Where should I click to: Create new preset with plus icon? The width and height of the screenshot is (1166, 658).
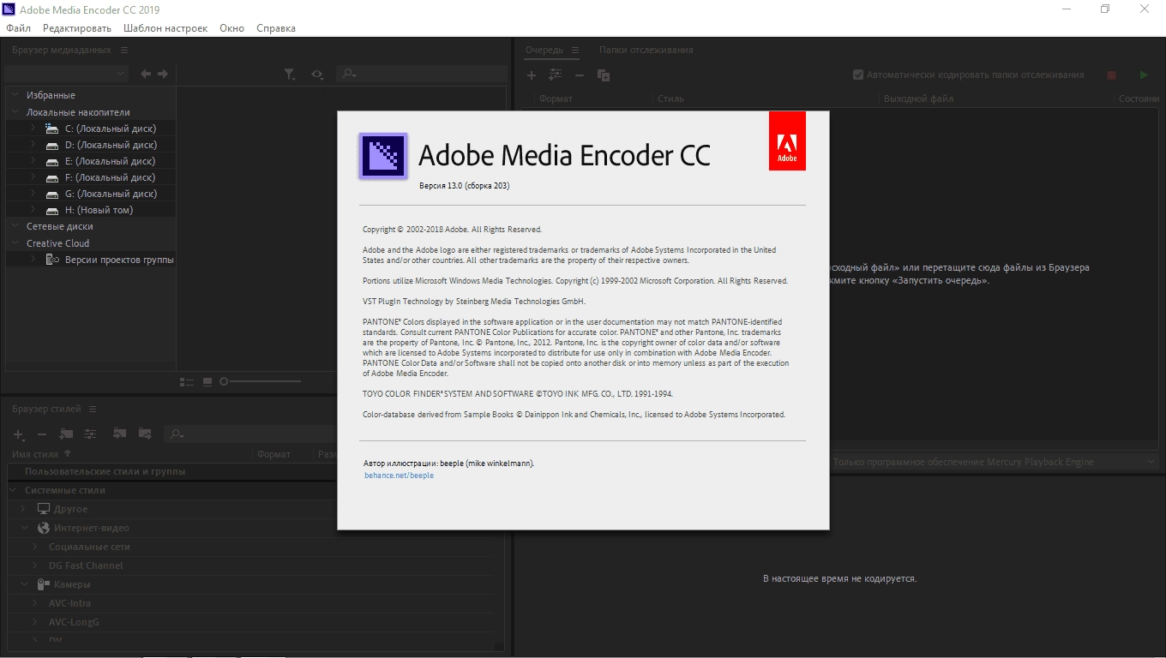pyautogui.click(x=18, y=434)
